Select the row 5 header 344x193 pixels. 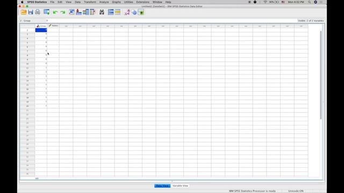click(x=27, y=43)
